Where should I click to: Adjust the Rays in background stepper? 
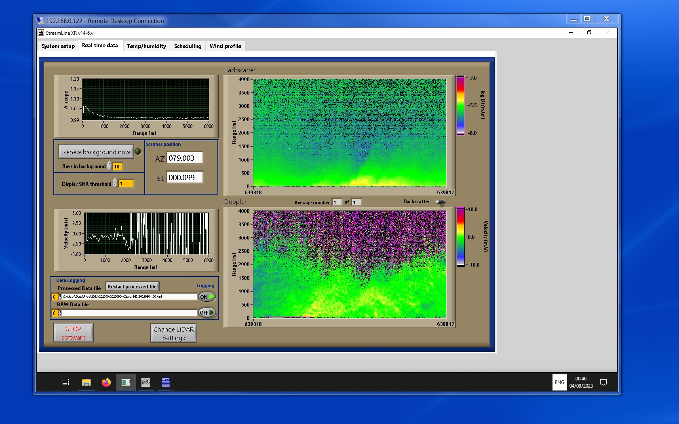tap(110, 166)
